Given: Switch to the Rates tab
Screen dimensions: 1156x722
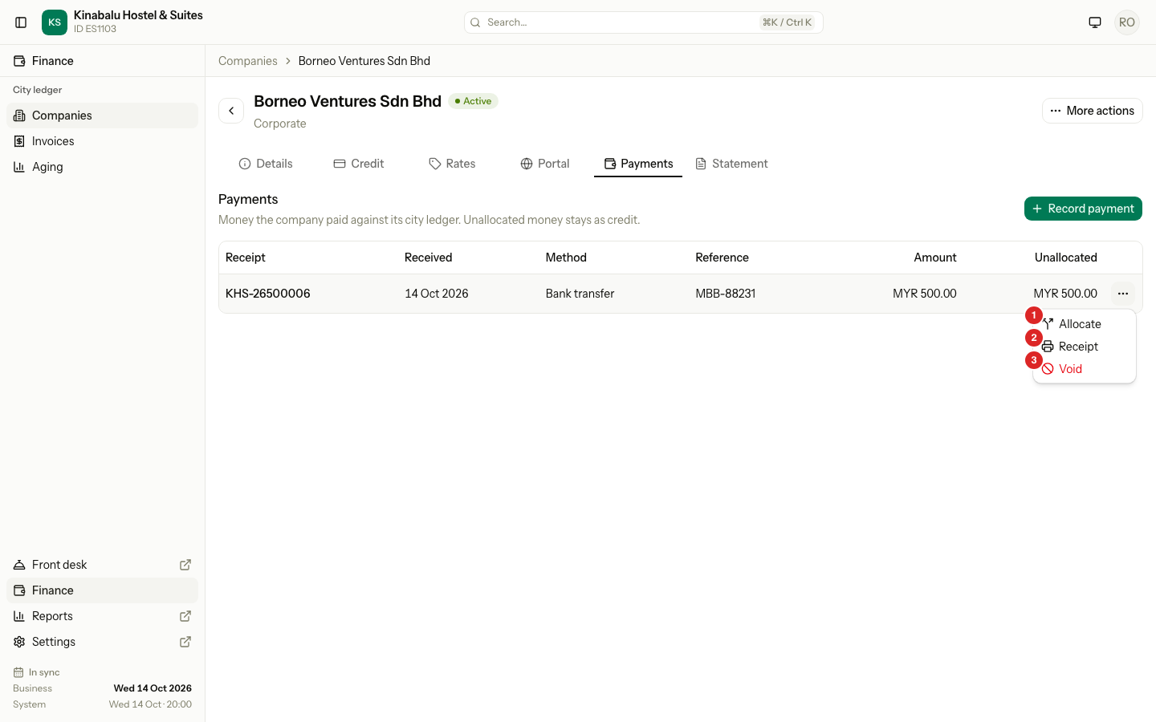Looking at the screenshot, I should 452,164.
